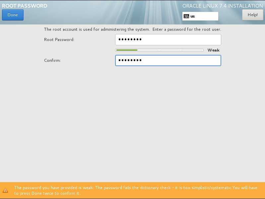Click the ROOT PASSWORD heading
Image resolution: width=265 pixels, height=199 pixels.
(x=25, y=6)
